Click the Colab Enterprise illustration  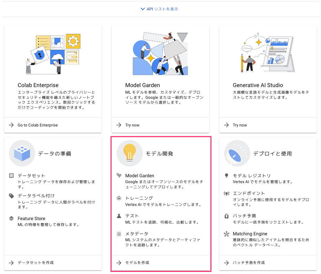click(53, 54)
